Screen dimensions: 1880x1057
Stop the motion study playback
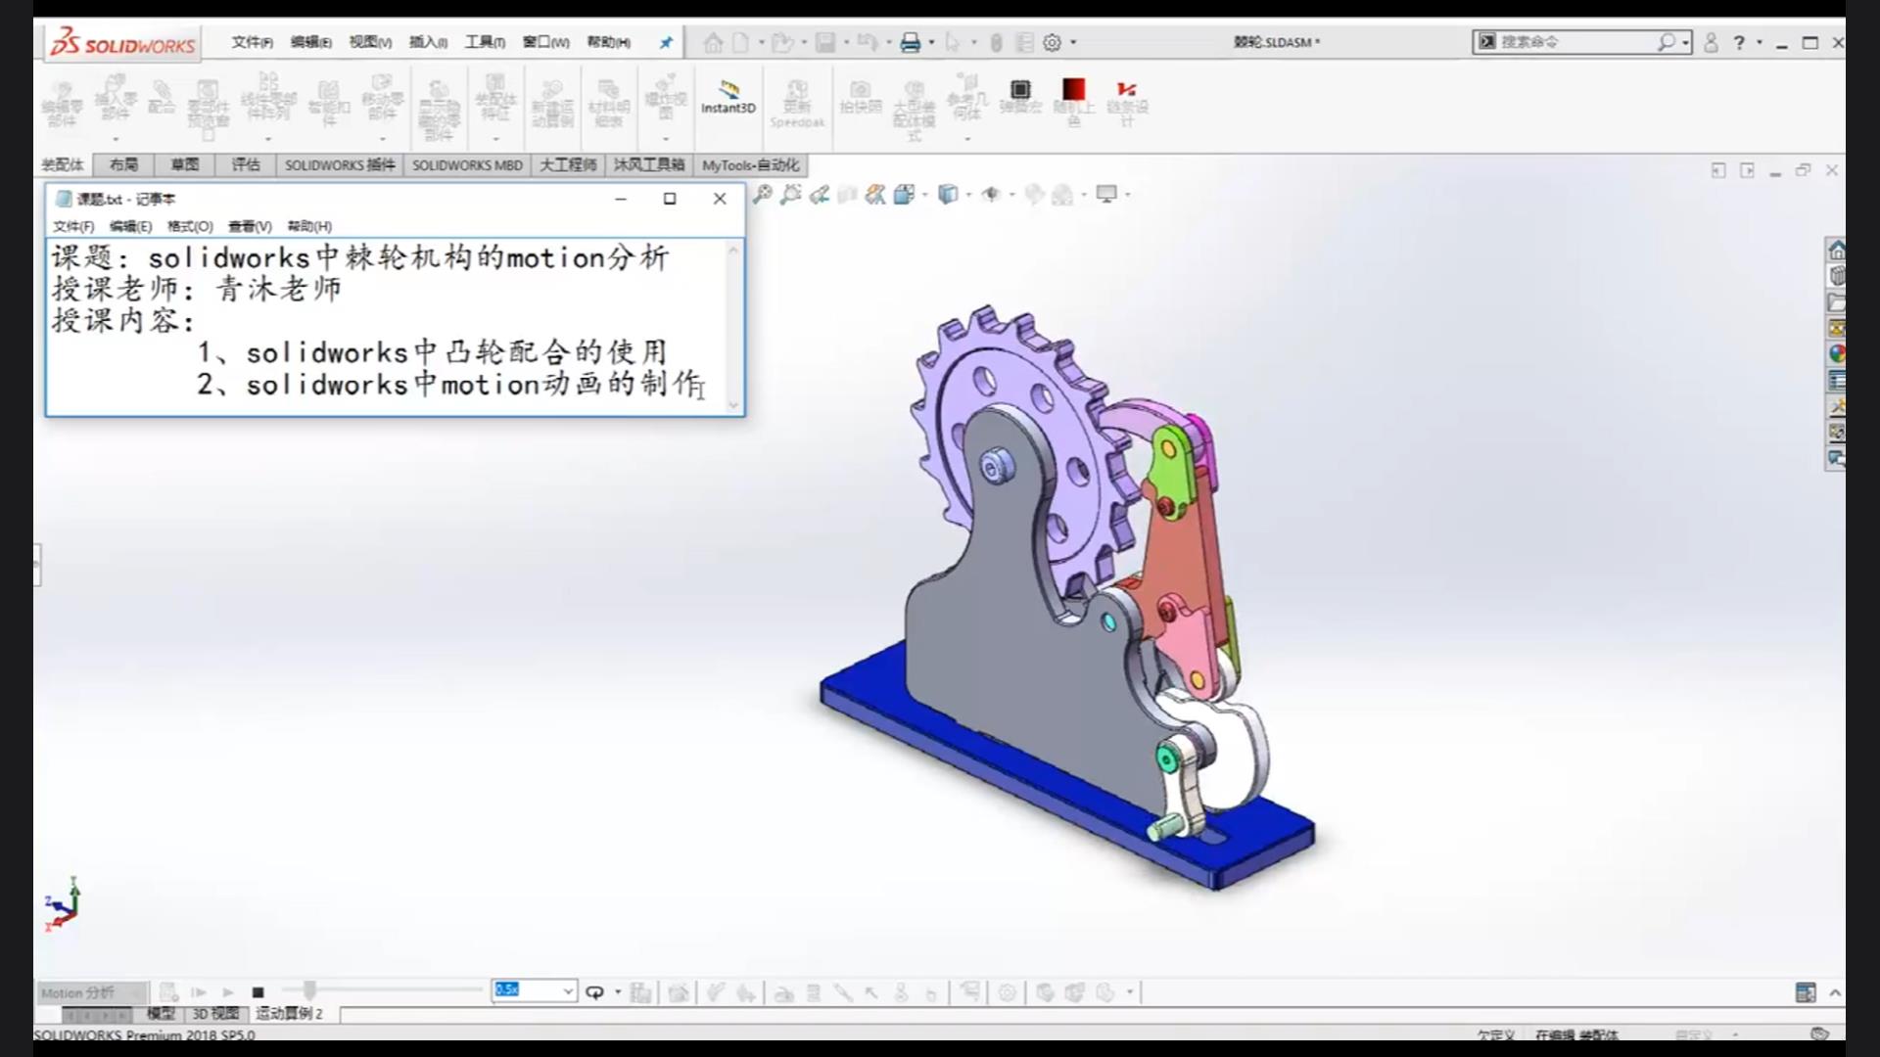pos(258,992)
